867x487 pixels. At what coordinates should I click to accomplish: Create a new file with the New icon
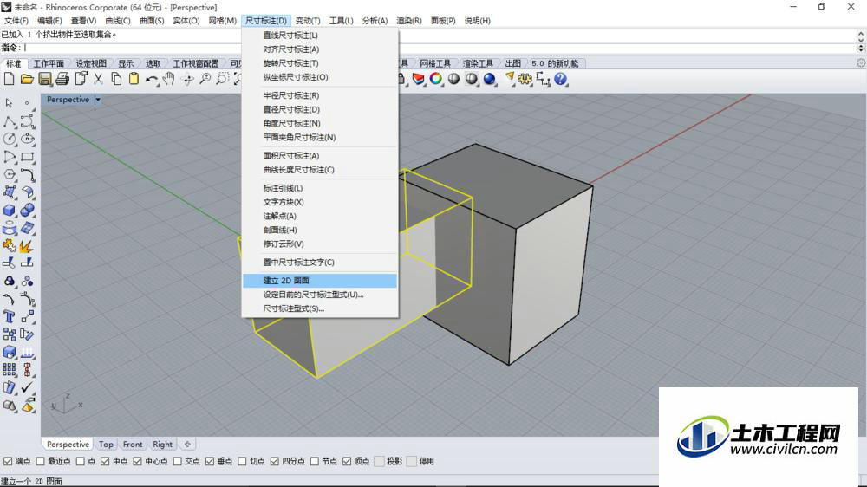pos(9,79)
